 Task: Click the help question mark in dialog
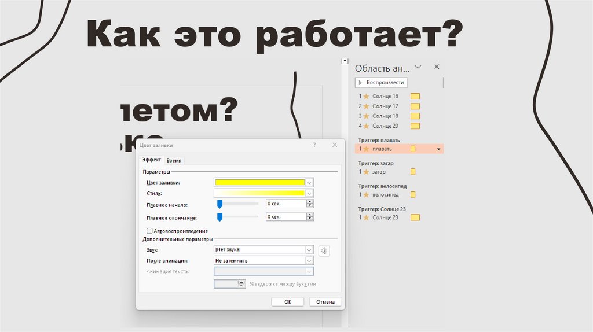[x=314, y=145]
